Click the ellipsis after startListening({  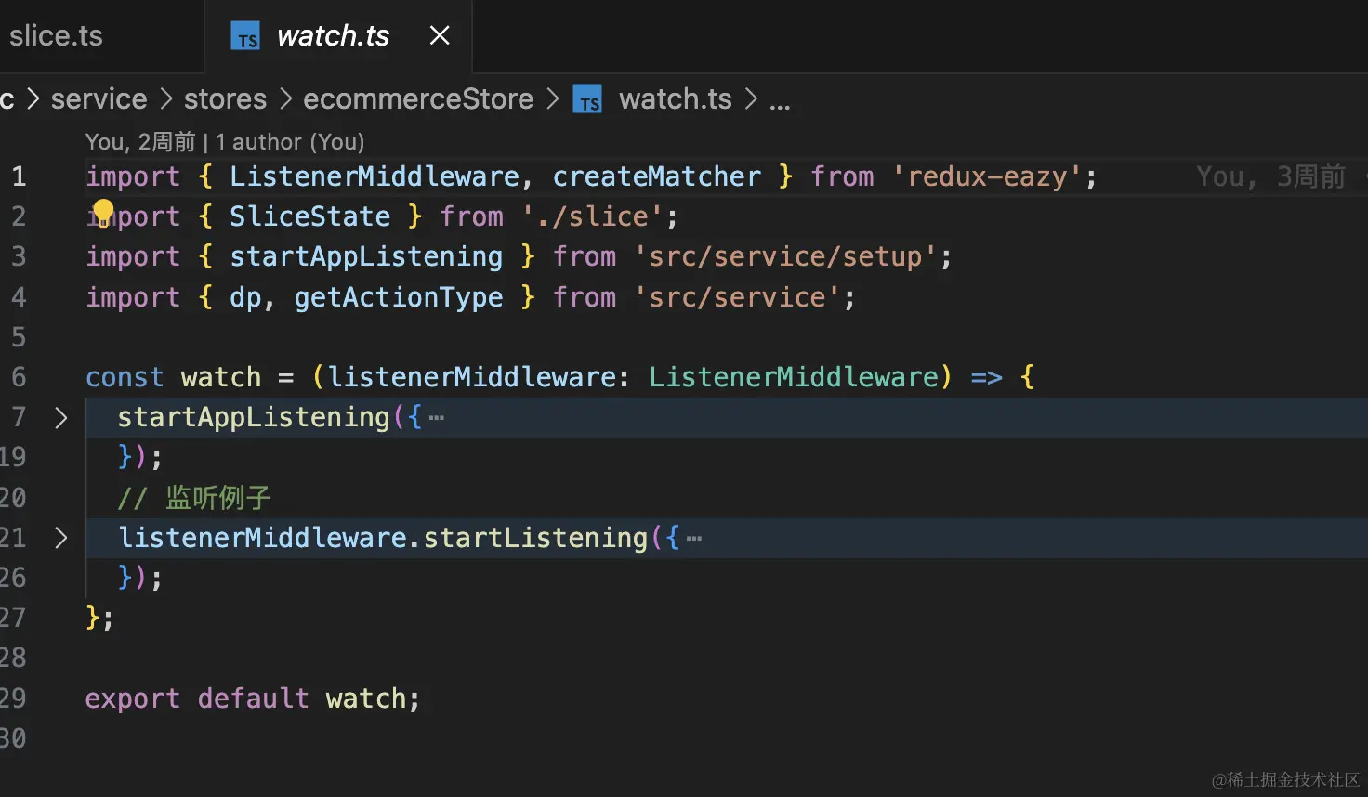pos(693,538)
